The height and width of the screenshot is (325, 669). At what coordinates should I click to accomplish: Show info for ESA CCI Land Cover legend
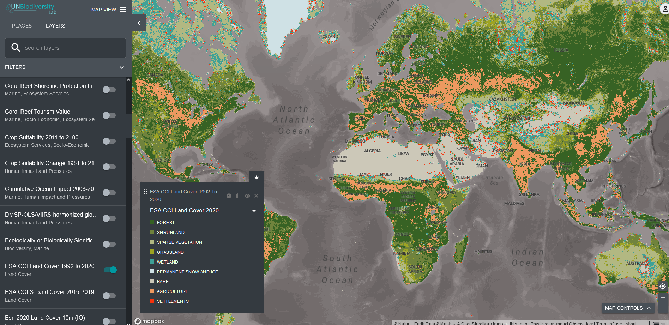click(229, 196)
